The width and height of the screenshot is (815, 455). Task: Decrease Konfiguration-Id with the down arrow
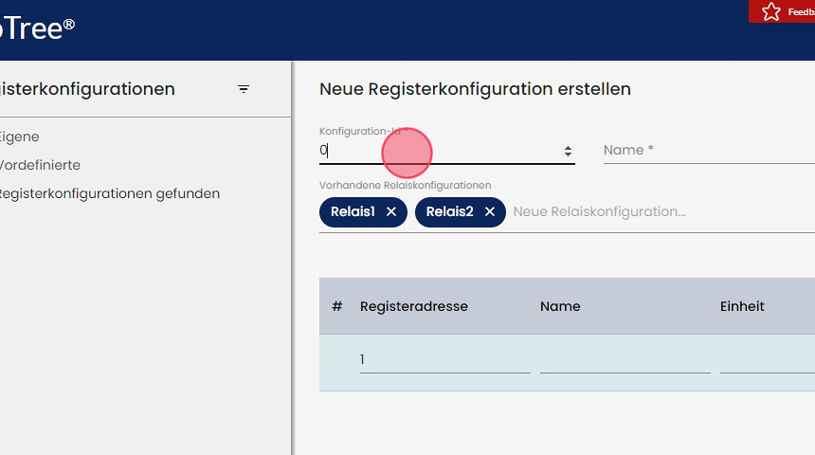568,154
